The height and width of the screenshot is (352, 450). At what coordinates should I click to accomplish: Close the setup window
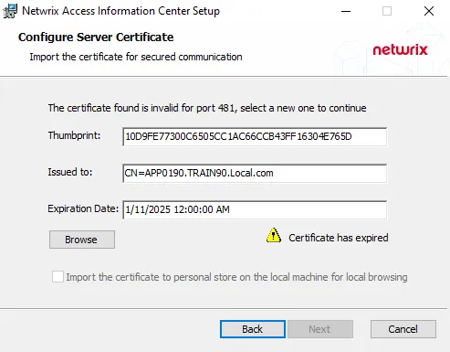429,11
